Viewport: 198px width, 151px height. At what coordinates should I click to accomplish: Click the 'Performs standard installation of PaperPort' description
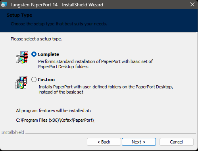click(x=95, y=64)
